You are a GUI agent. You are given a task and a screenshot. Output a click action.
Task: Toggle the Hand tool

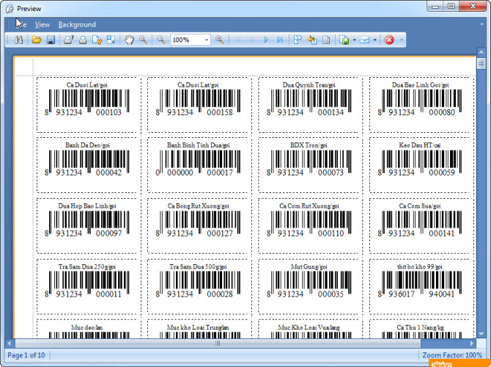(129, 40)
